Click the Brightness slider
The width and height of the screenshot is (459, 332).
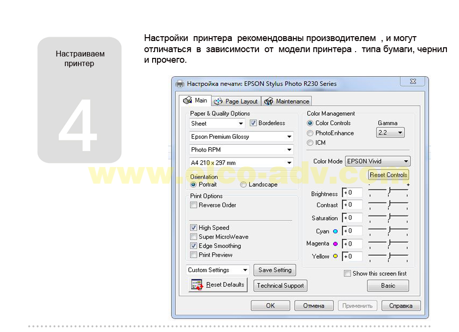(x=388, y=192)
